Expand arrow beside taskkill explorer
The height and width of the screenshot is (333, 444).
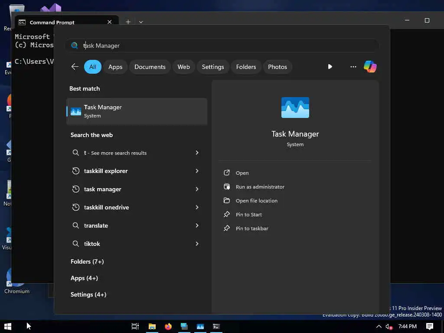click(x=197, y=171)
